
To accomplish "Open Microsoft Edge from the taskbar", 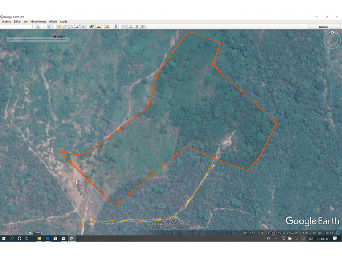I will [x=47, y=239].
